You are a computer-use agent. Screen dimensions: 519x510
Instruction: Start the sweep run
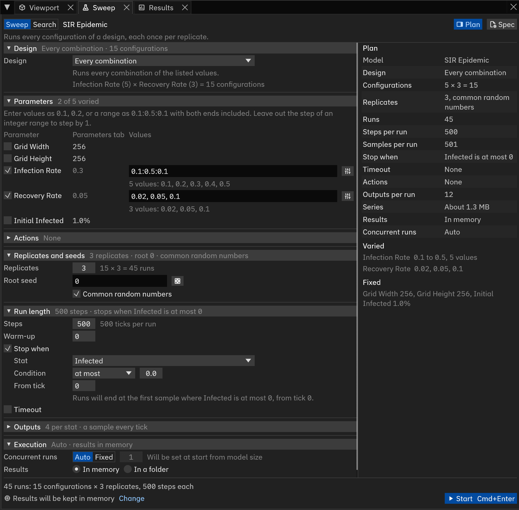[481, 499]
